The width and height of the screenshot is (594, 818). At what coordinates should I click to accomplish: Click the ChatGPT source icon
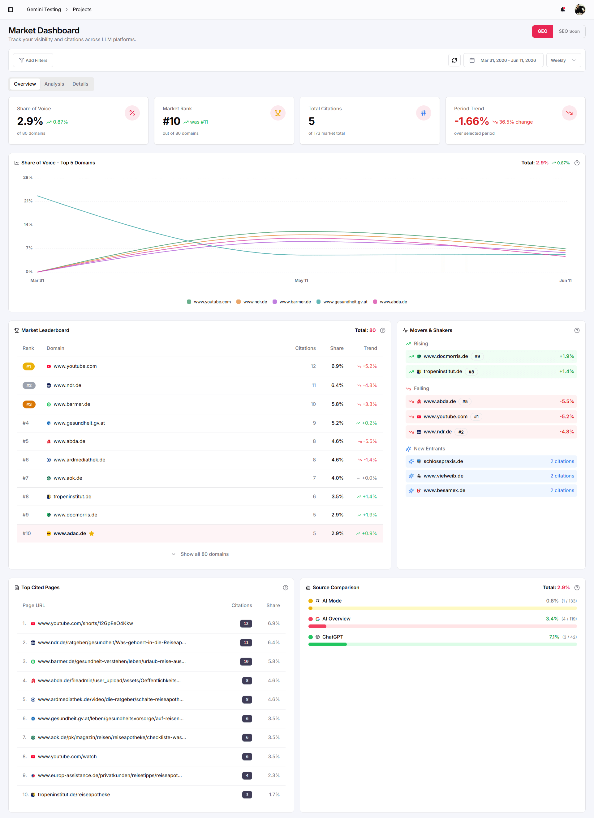(317, 637)
